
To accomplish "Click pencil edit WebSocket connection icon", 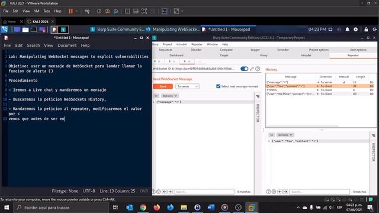I will pyautogui.click(x=252, y=69).
